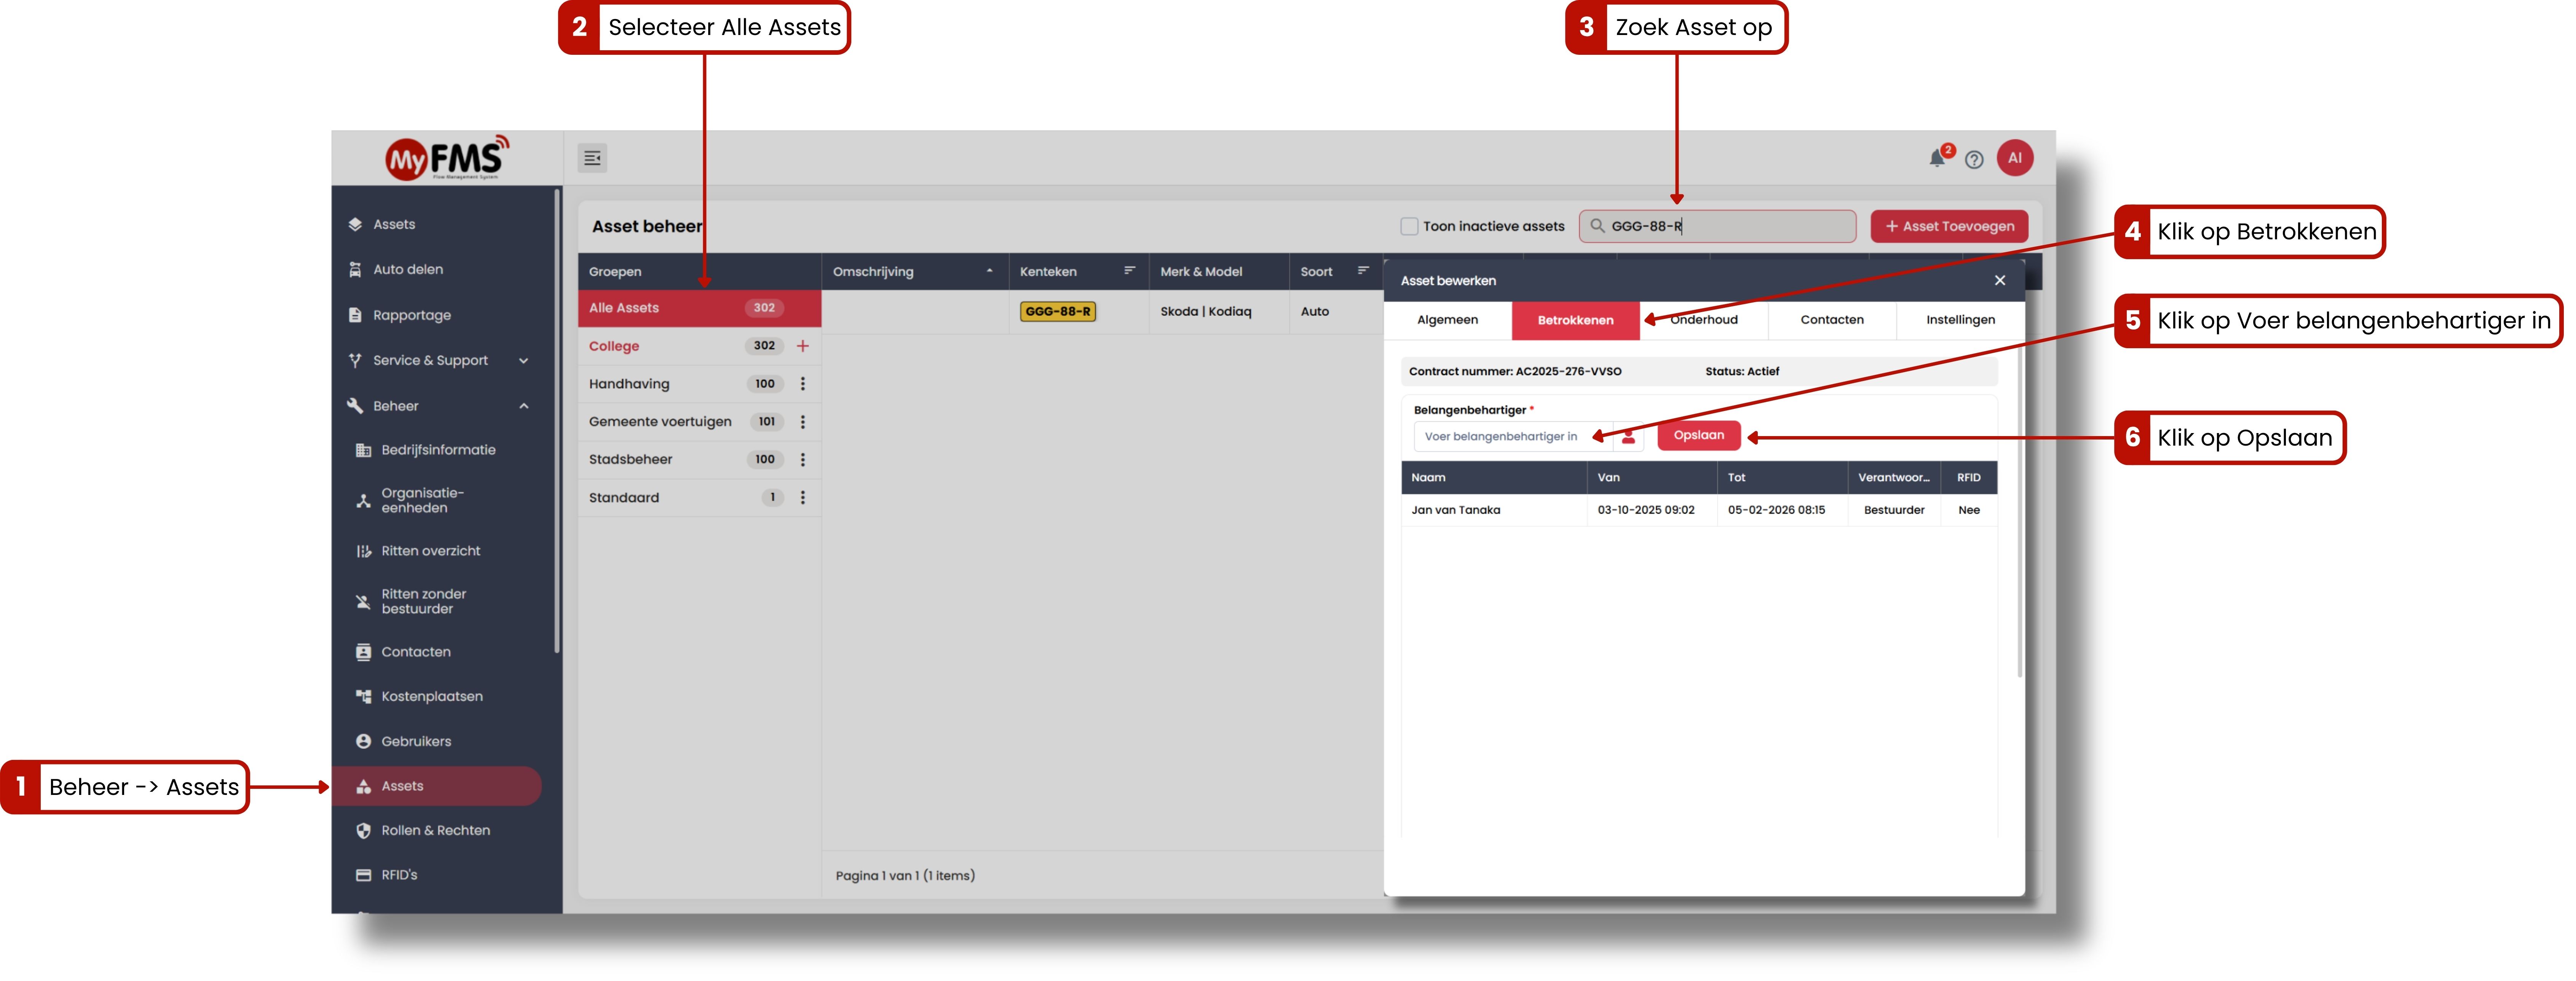Switch to the Onderhoud tab
The width and height of the screenshot is (2576, 981).
1704,321
